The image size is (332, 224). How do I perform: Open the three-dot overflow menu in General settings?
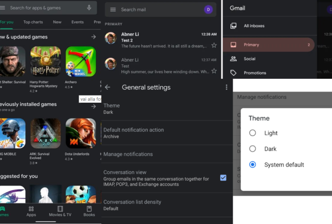(227, 87)
